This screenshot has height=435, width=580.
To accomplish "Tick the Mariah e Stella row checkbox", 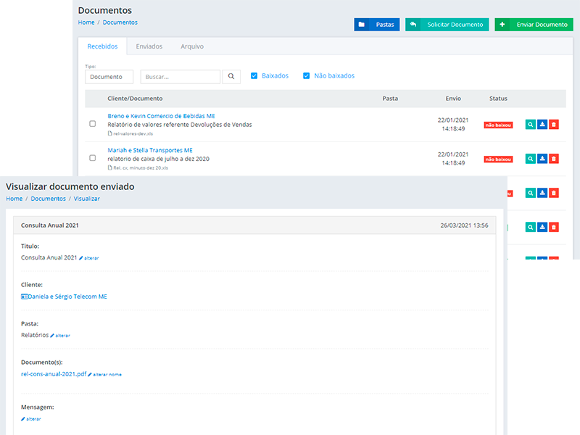I will pyautogui.click(x=93, y=157).
